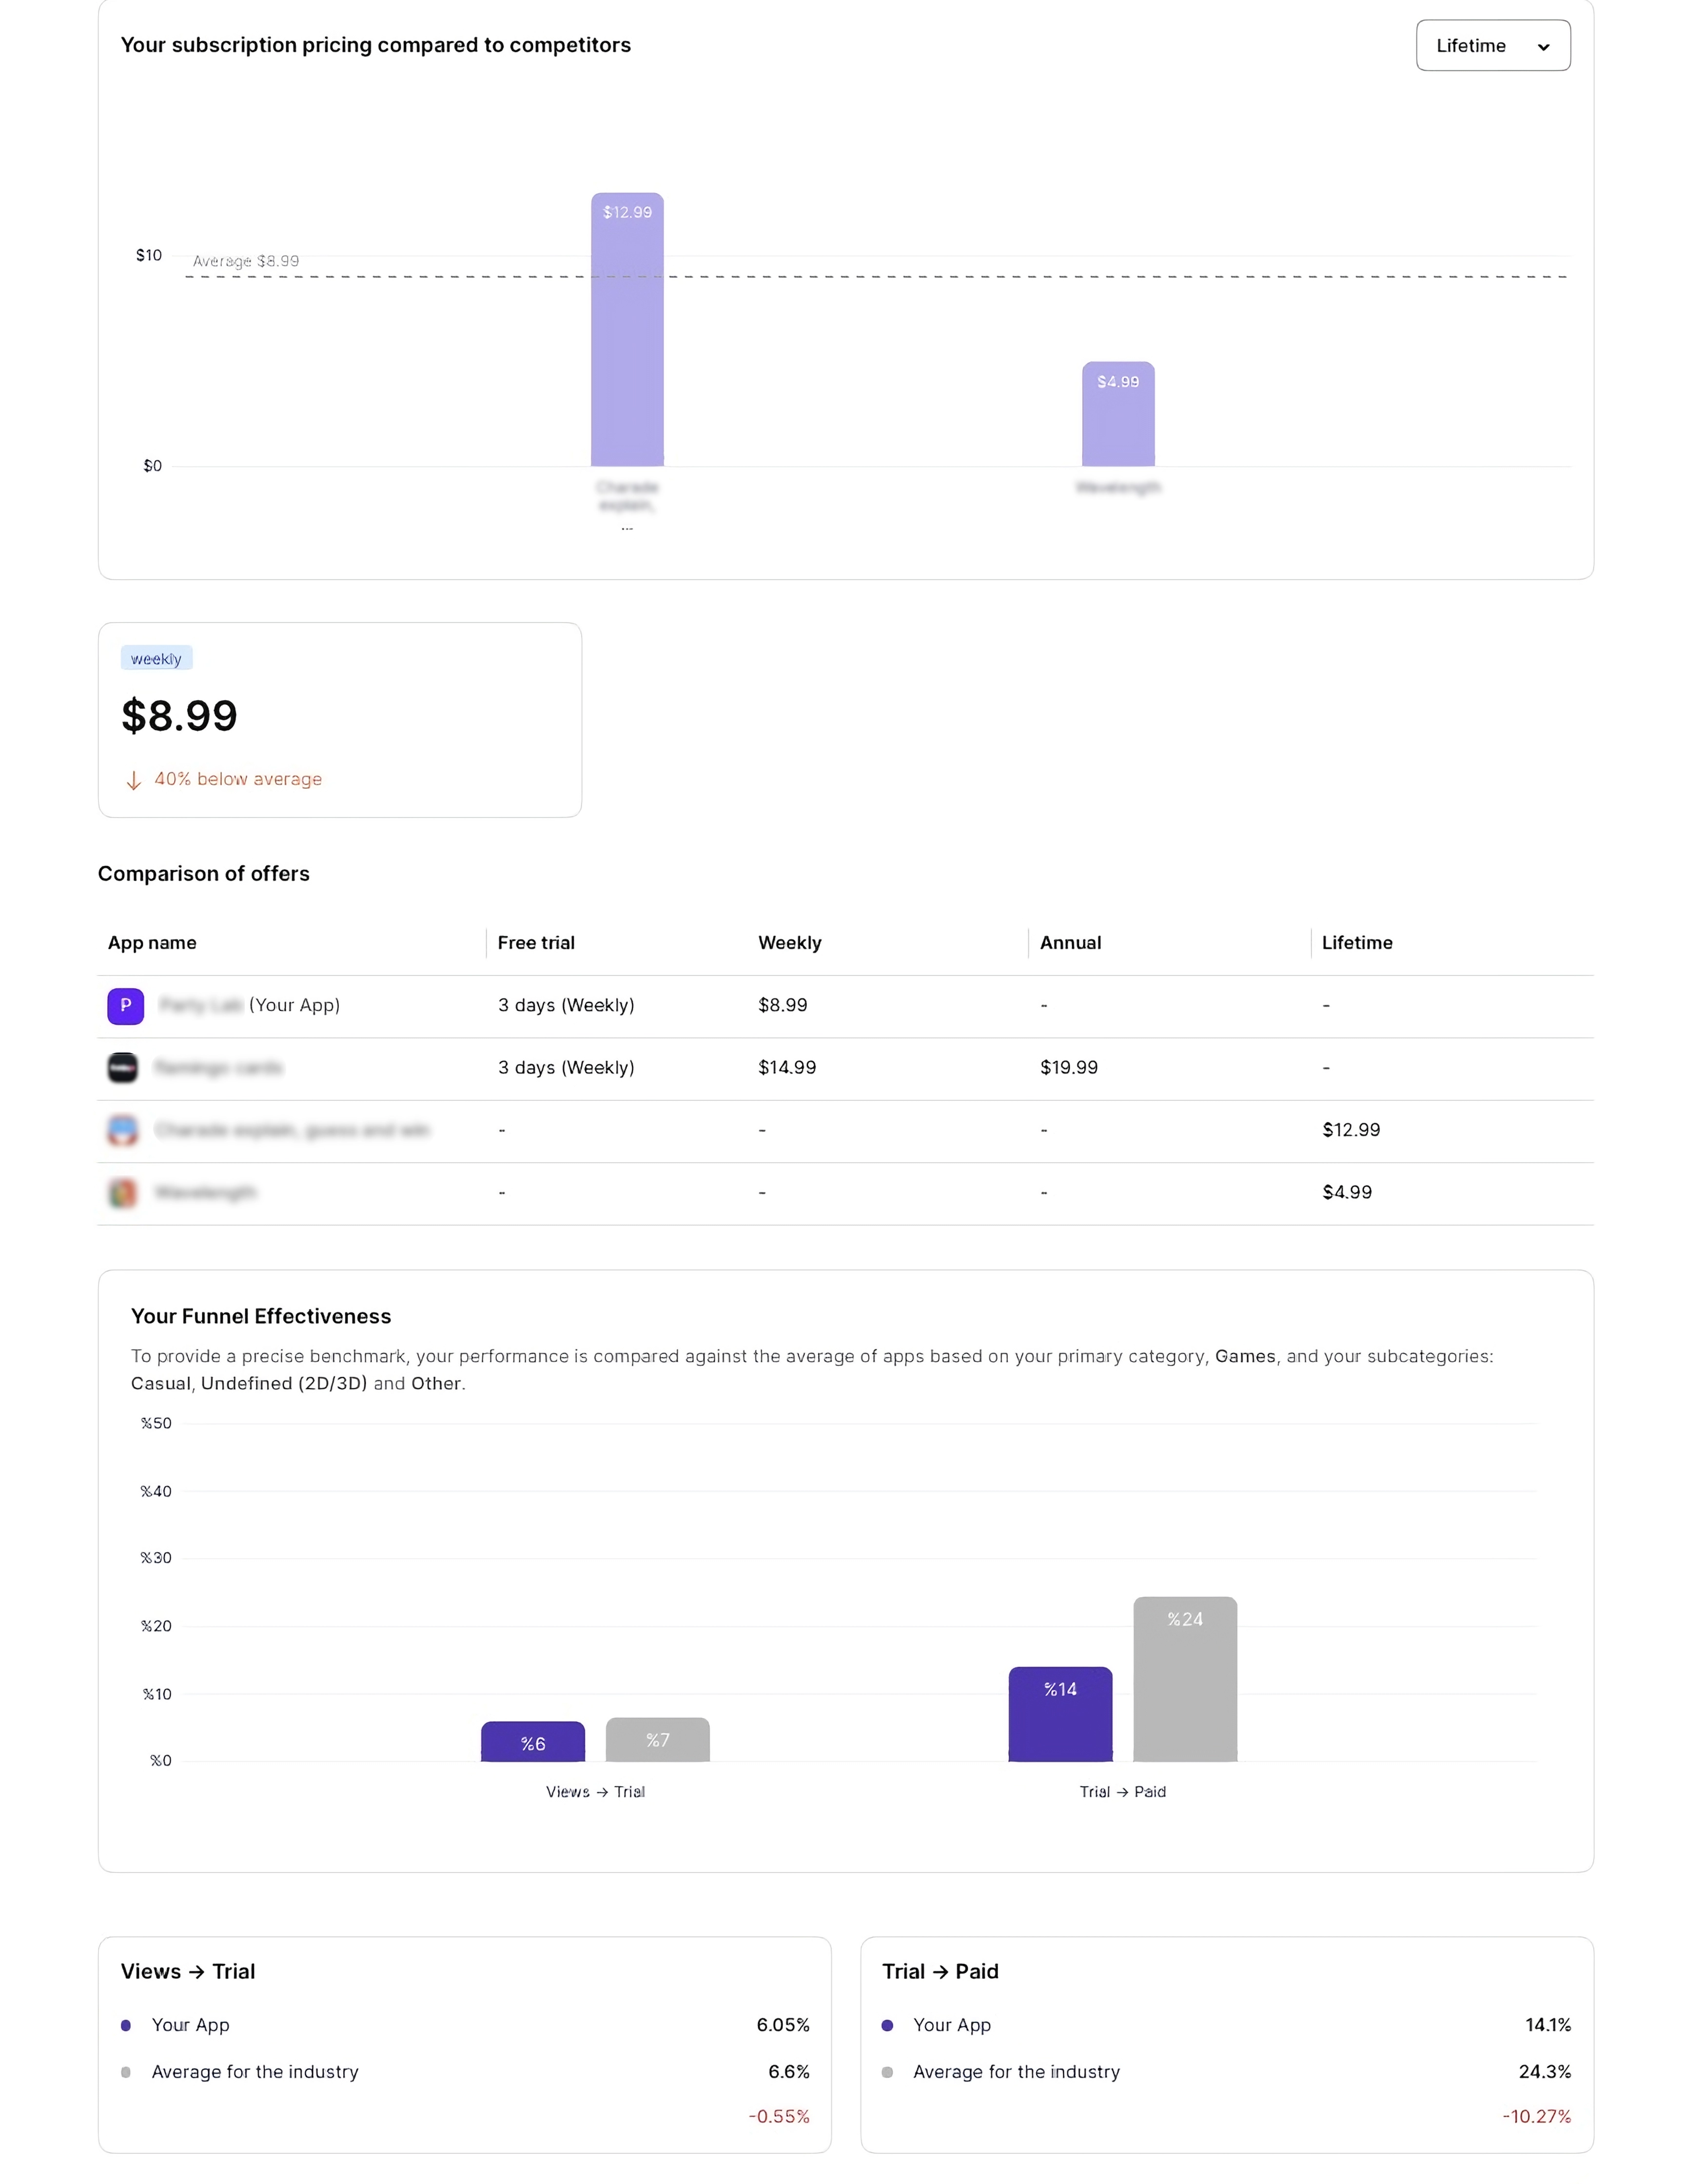Click the down arrow beside 40% below average
Viewport: 1685px width, 2184px height.
[x=133, y=780]
